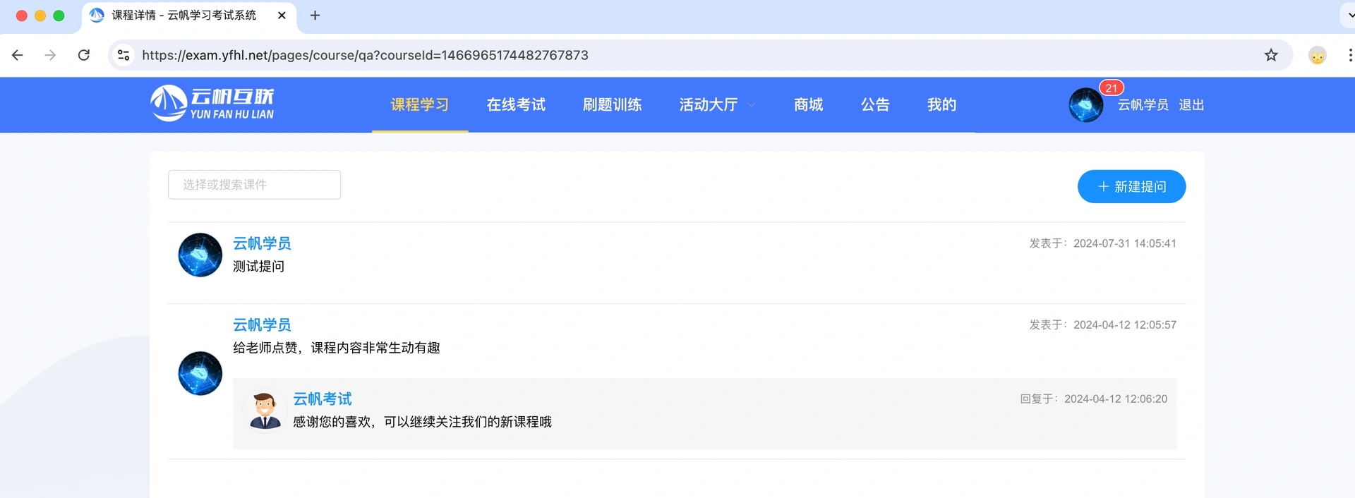1355x498 pixels.
Task: Click the 给老师点赞，课程内容非常生动有趣 question text
Action: pos(337,348)
